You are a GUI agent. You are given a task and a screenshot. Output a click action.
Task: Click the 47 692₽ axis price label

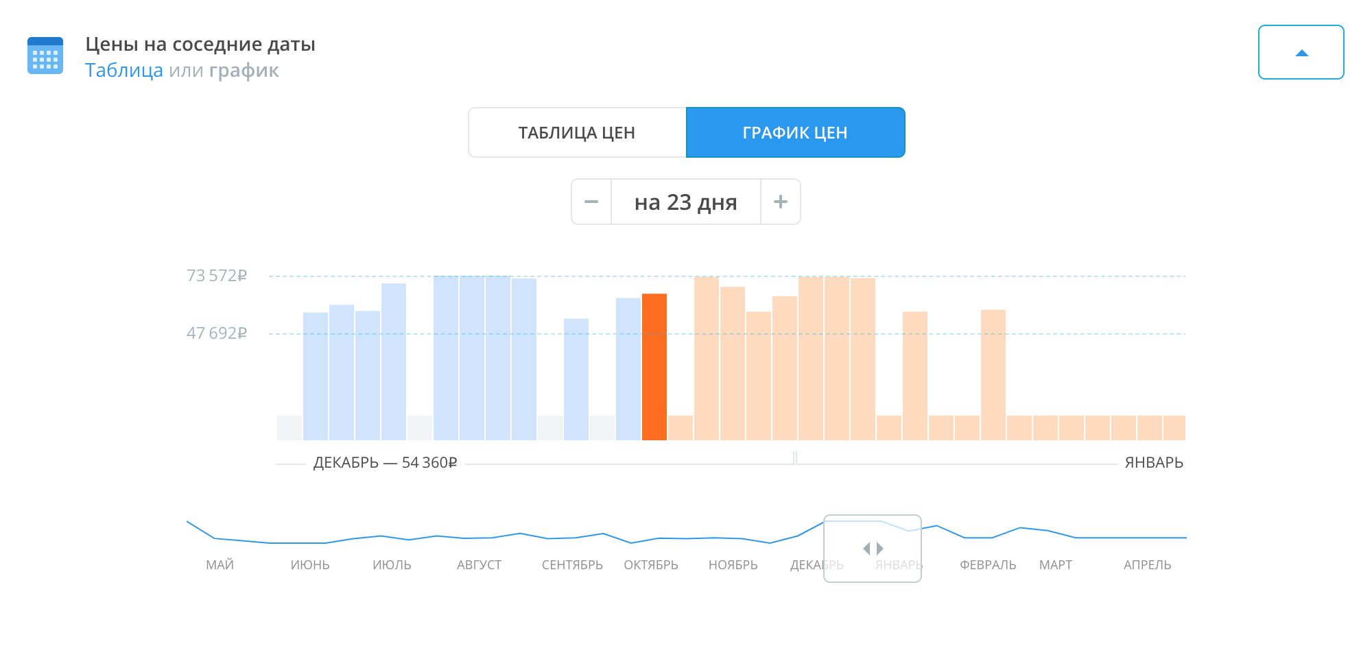click(x=217, y=333)
